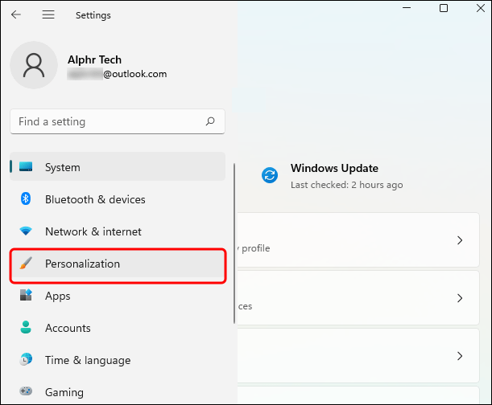
Task: Open Windows Update status link
Action: click(x=334, y=169)
